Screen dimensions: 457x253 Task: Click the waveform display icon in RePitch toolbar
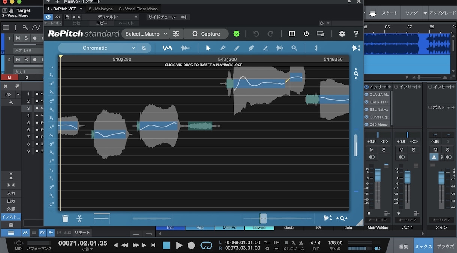(x=185, y=48)
